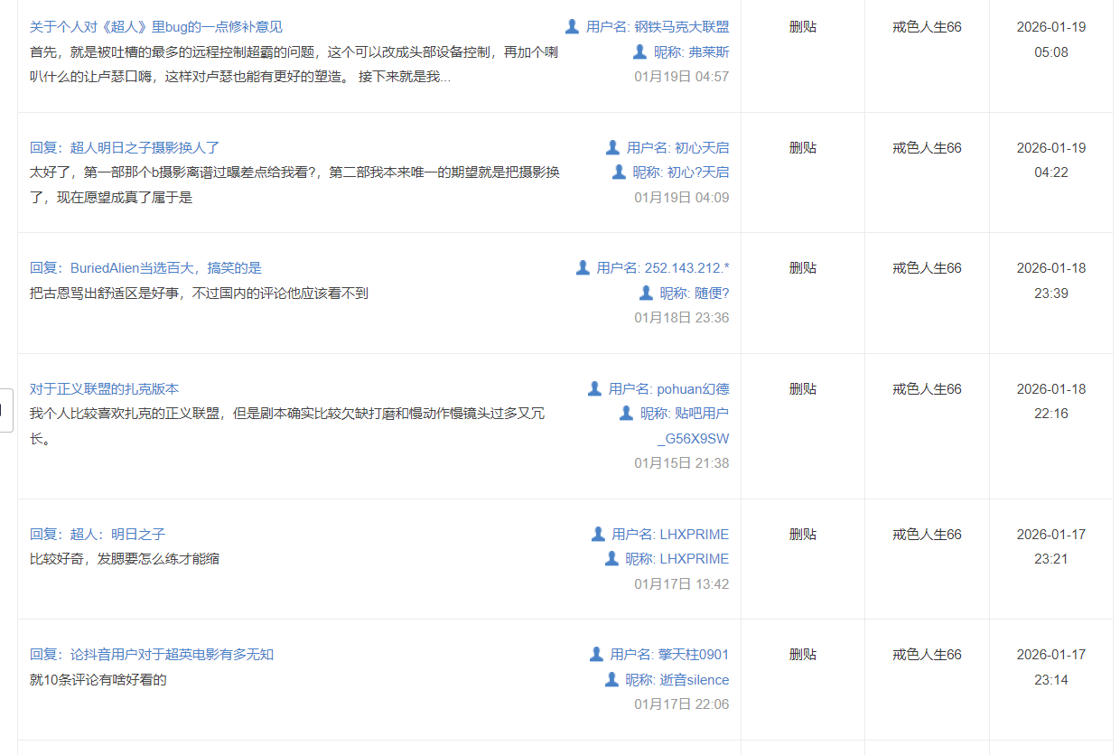
Task: Click operator 戒色人生66 in the 对于正义联盟 row
Action: [927, 389]
